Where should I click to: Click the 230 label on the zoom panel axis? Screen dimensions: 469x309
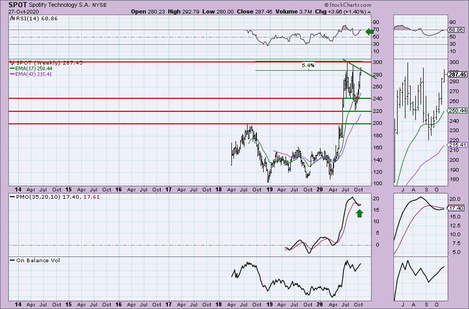point(454,131)
